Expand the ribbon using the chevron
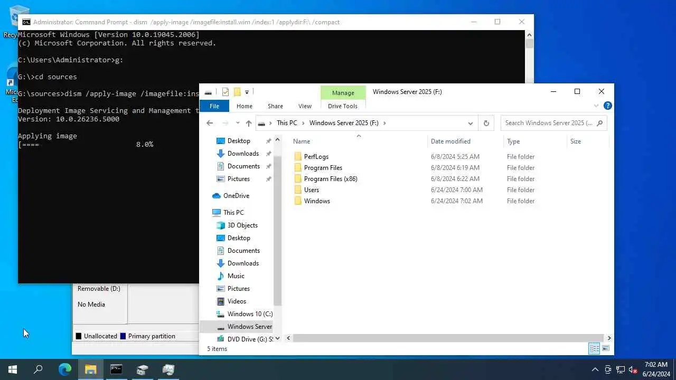676x380 pixels. (596, 106)
